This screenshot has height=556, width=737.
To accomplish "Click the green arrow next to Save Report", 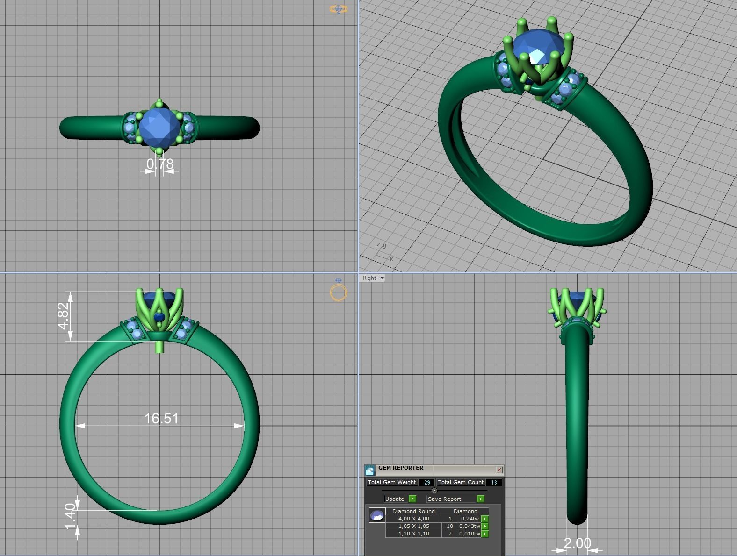I will pyautogui.click(x=480, y=499).
